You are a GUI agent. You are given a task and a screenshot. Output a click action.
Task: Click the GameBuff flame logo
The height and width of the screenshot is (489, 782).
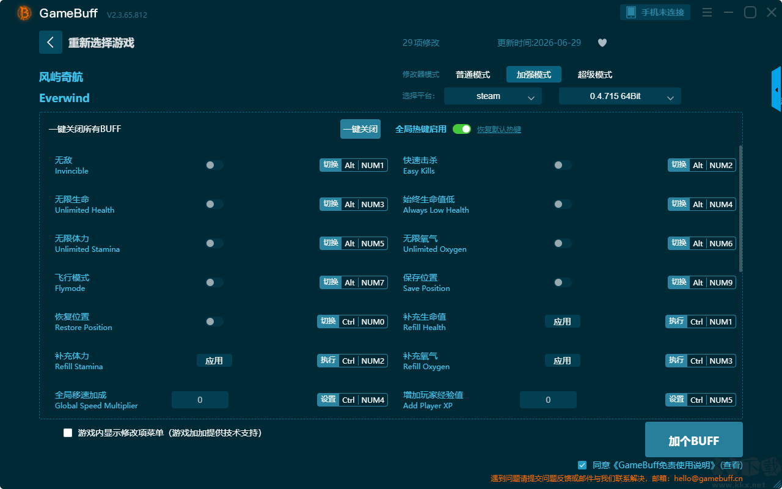[x=24, y=13]
